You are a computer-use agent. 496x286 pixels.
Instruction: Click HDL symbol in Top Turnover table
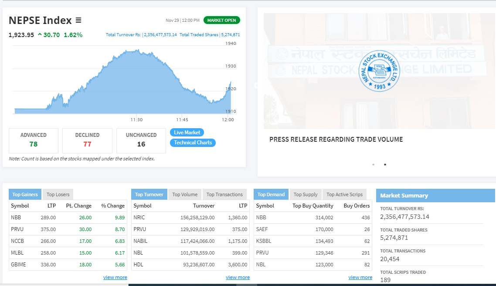click(x=138, y=265)
